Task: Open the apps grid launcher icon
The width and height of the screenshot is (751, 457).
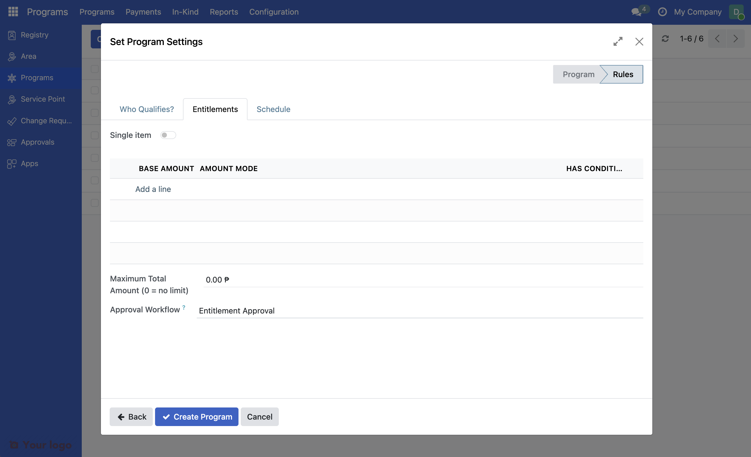Action: tap(13, 12)
